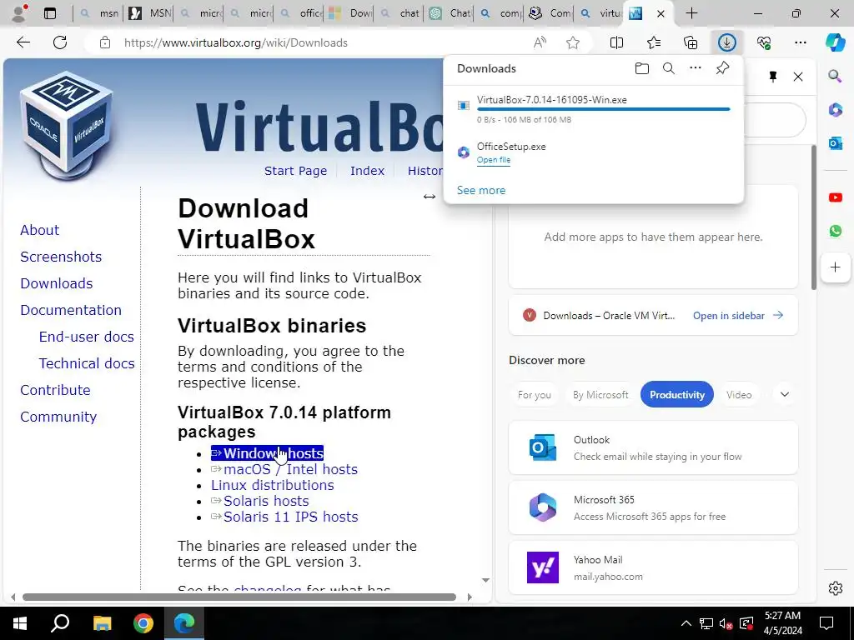
Task: Open the Yahoo Mail app card
Action: (653, 567)
